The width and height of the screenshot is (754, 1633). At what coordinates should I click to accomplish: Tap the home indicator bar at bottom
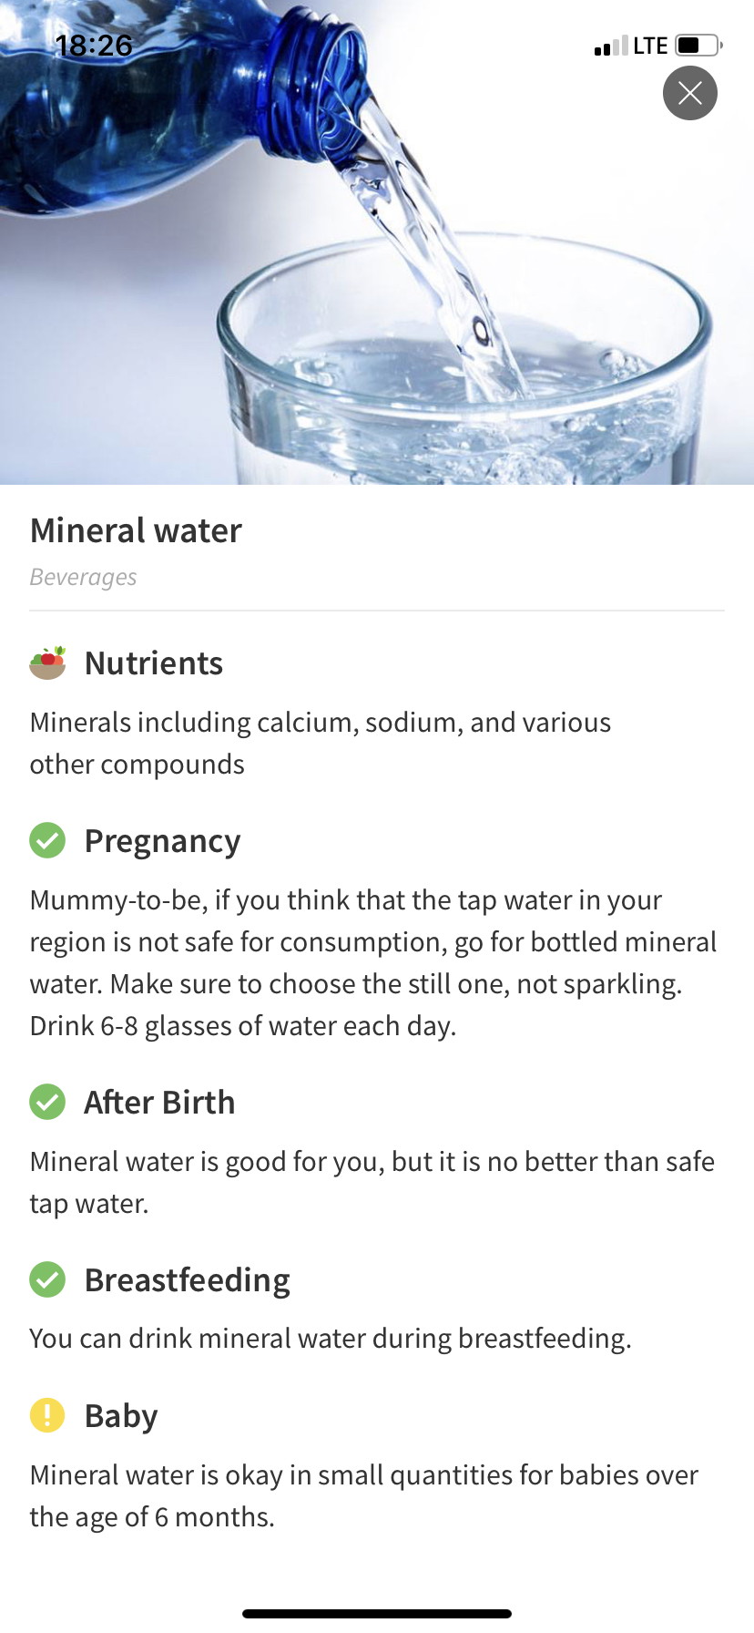(x=377, y=1613)
